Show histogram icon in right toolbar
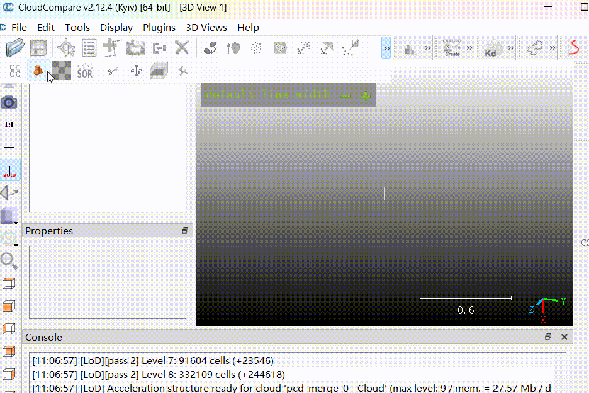The image size is (589, 393). [x=410, y=48]
